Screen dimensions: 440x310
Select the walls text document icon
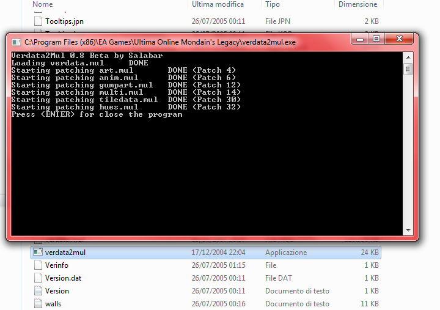(x=38, y=304)
